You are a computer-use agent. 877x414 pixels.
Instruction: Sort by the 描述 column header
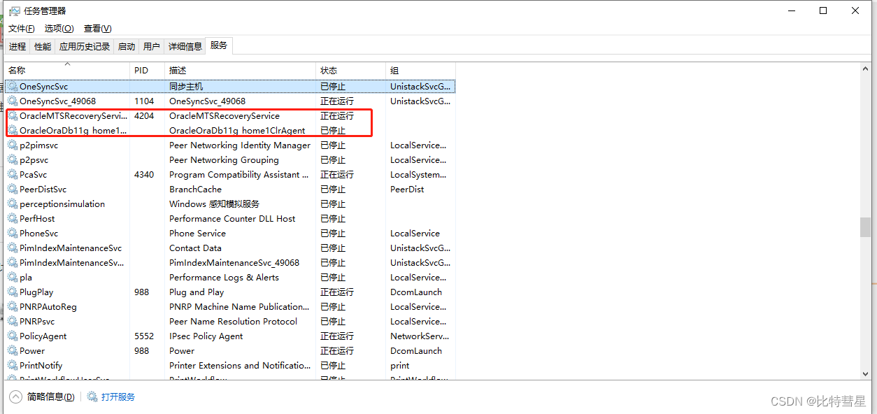point(241,71)
